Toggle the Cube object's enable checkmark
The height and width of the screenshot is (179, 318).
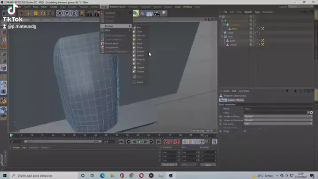[x=256, y=32]
